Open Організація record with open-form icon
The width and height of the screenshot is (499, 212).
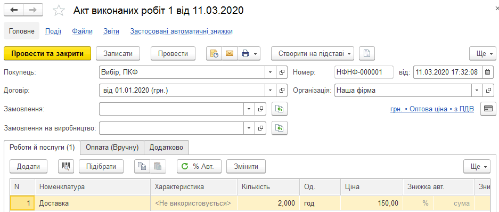(488, 91)
